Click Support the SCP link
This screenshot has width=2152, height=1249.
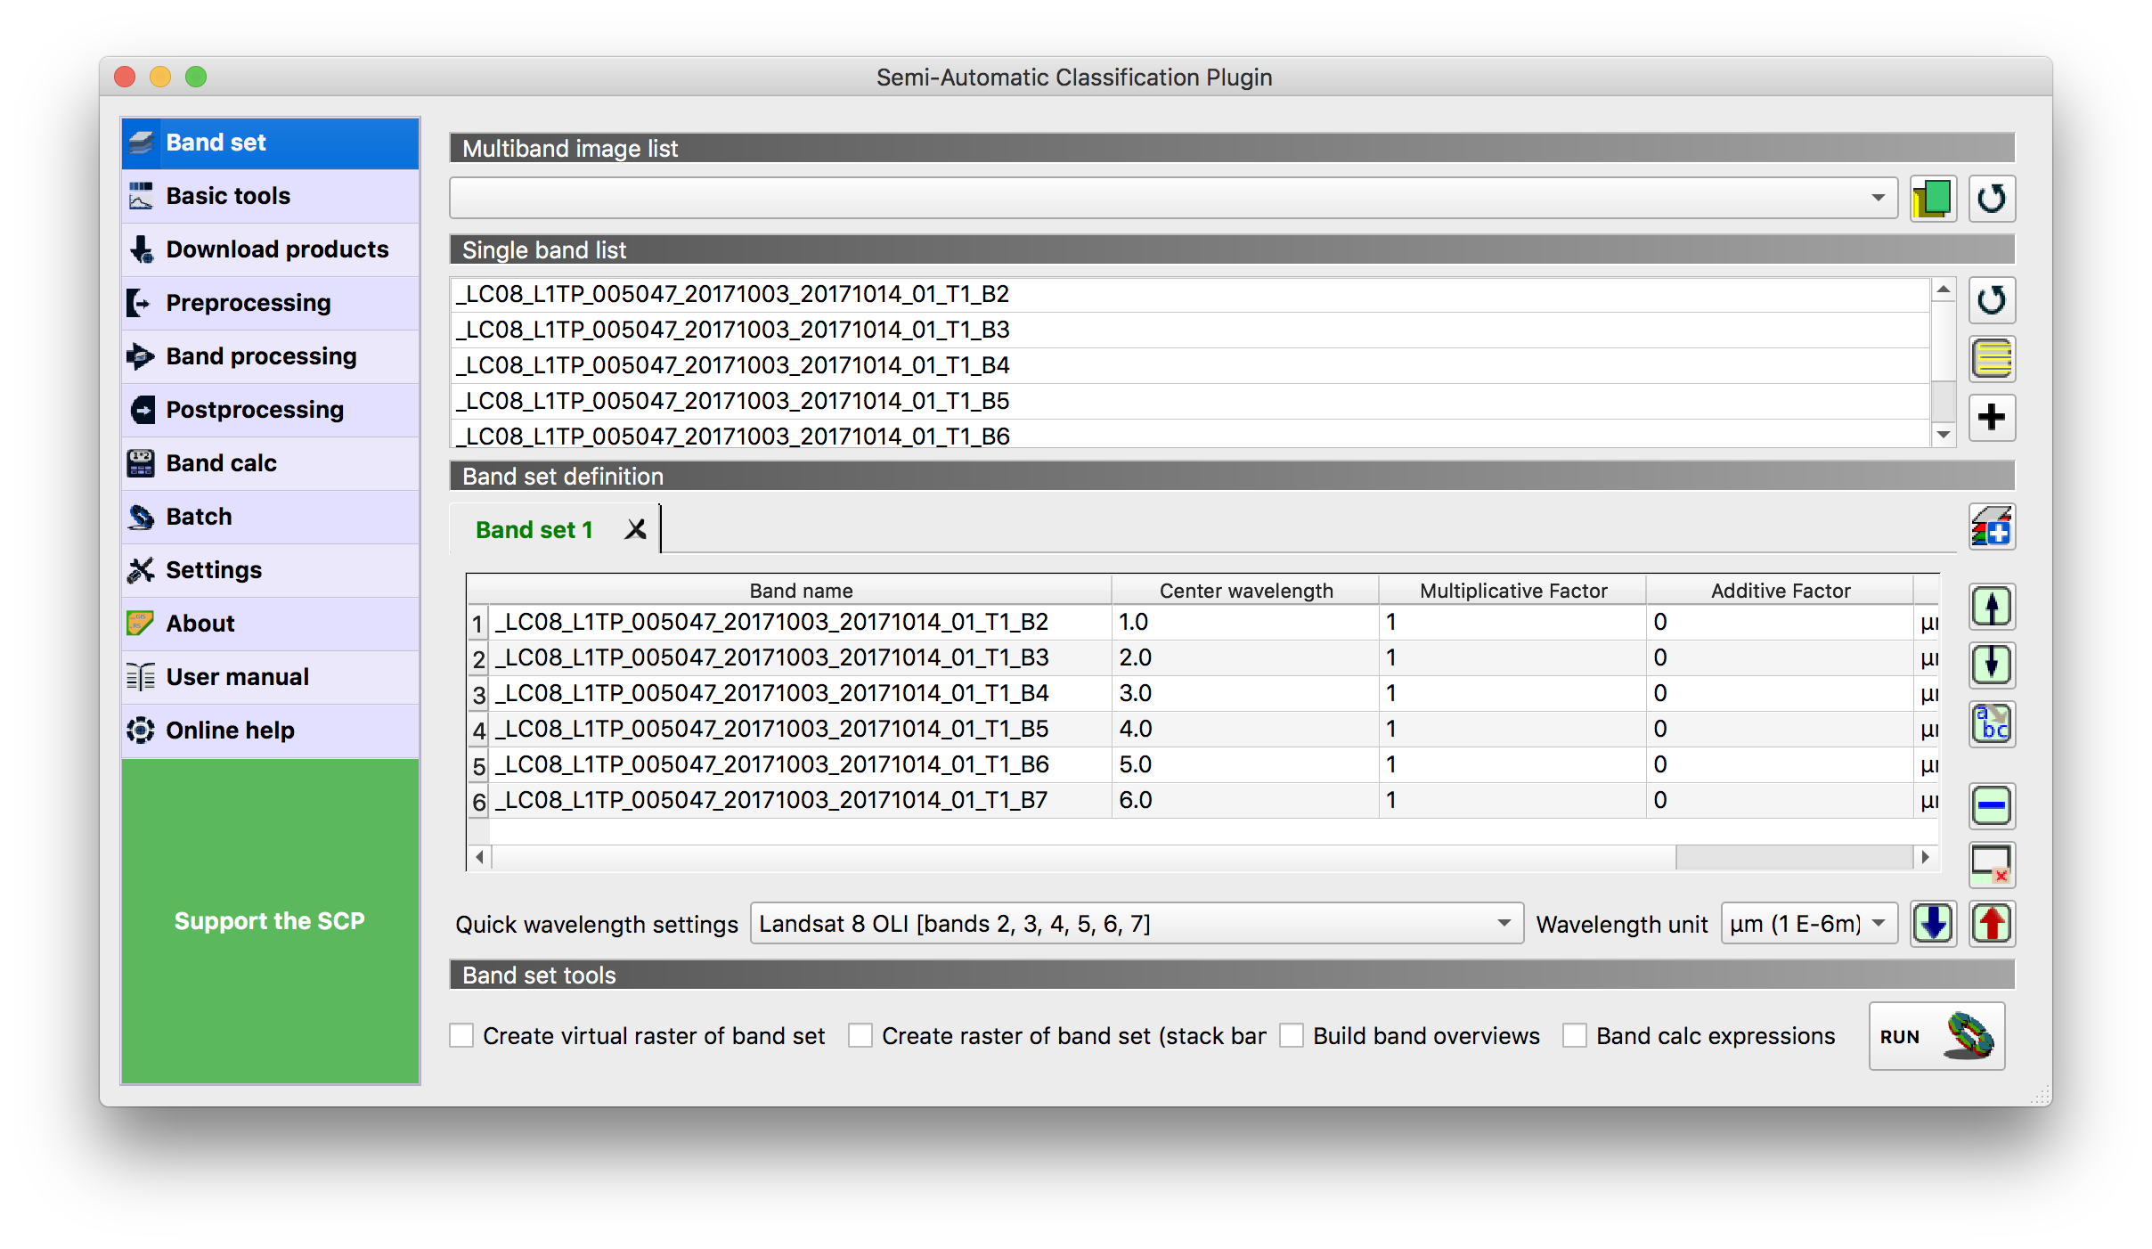tap(270, 921)
